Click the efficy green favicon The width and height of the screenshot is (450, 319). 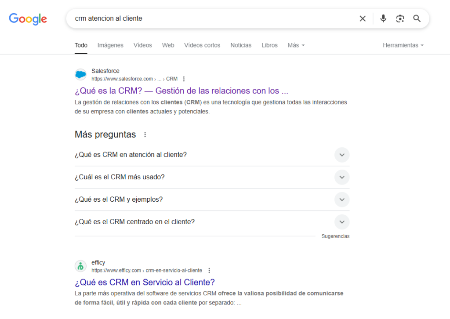click(81, 266)
